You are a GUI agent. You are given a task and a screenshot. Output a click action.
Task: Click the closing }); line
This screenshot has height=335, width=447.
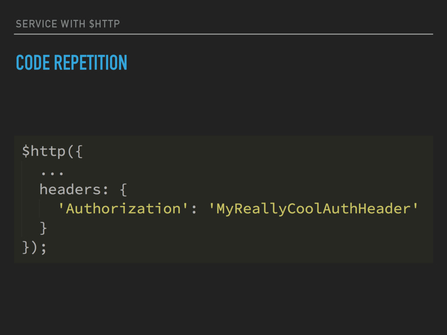pos(34,247)
